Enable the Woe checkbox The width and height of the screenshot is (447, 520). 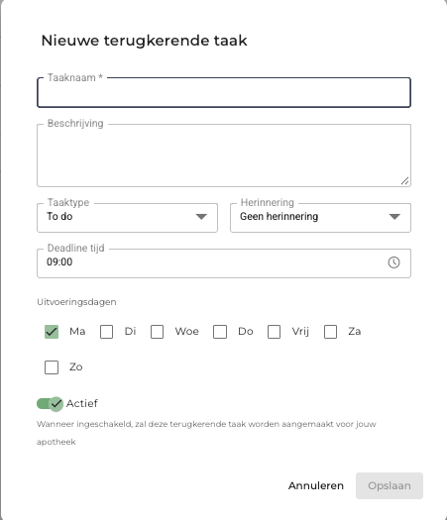click(157, 332)
